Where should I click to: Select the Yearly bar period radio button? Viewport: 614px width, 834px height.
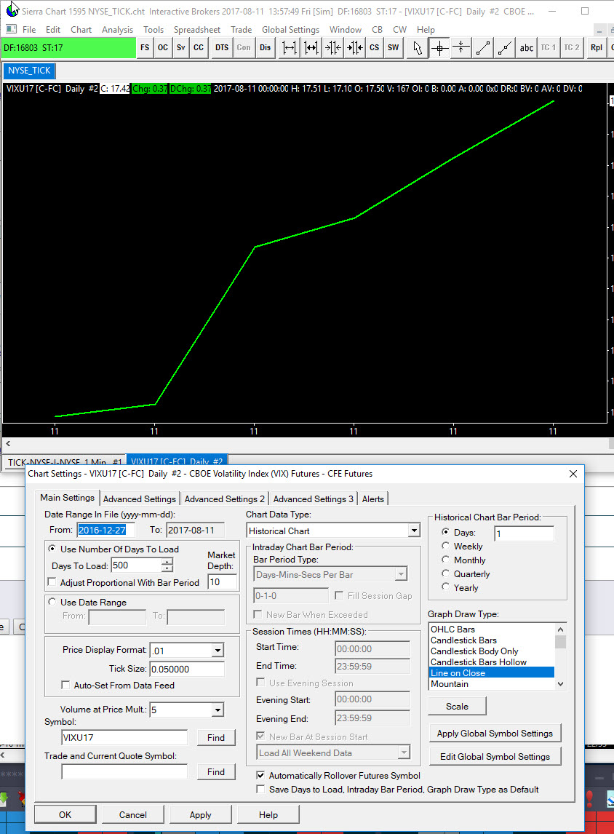[445, 587]
